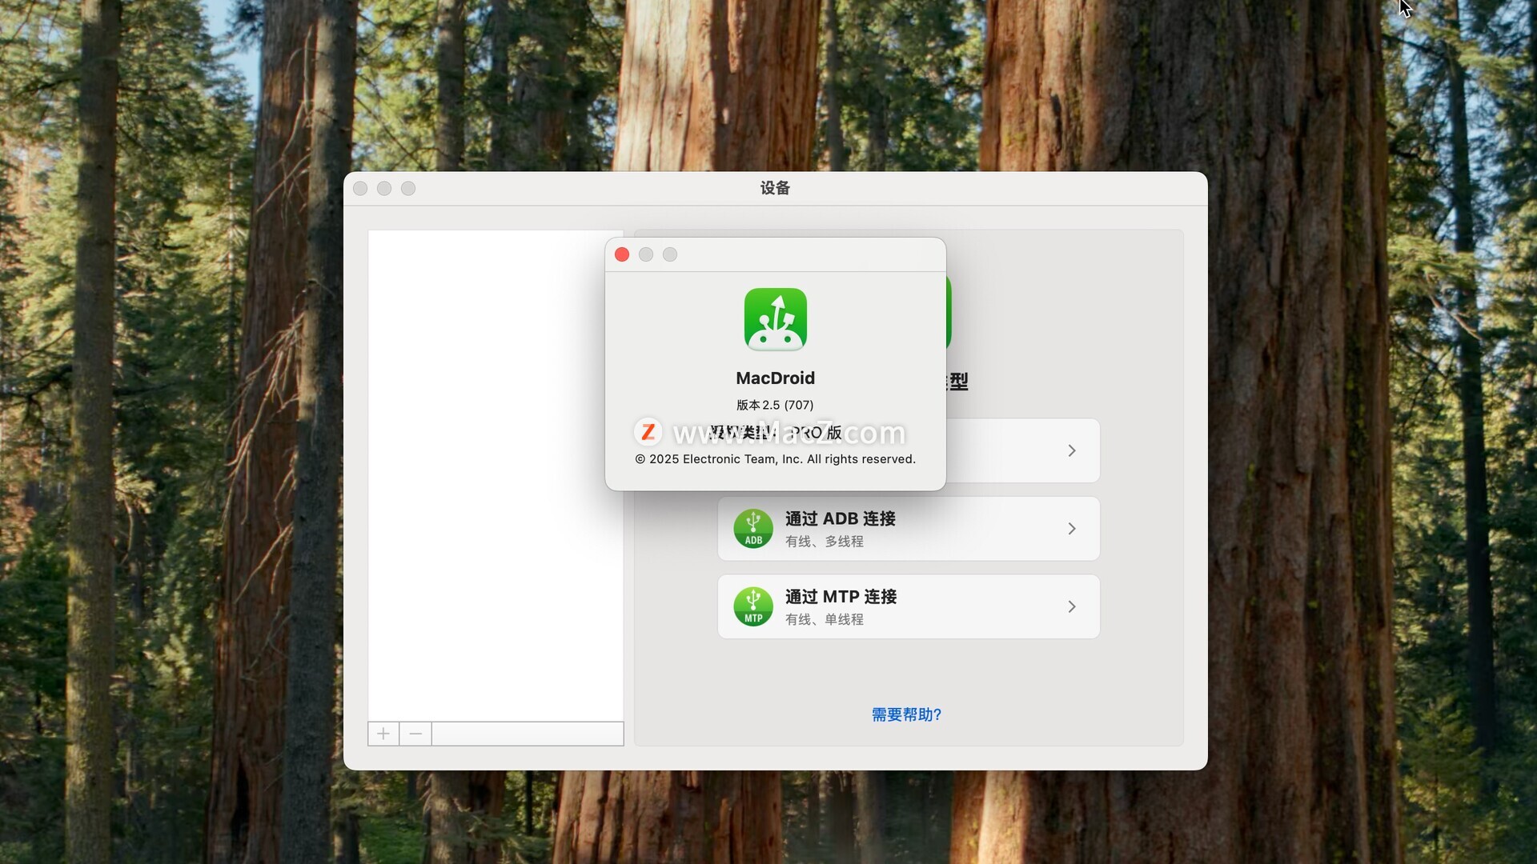Click the 版本 2.5 (707) version text
This screenshot has height=864, width=1537.
[x=775, y=405]
